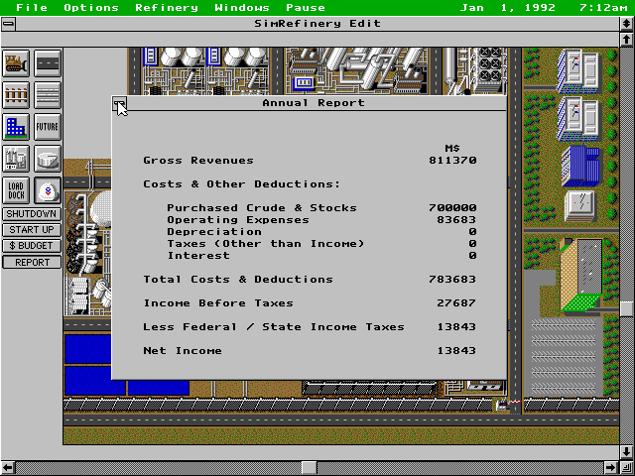Select the railroad track tool

[x=16, y=95]
